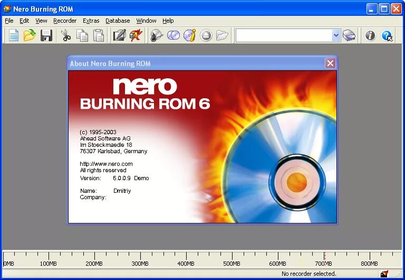Click the Cut scissors icon
The image size is (405, 280).
[66, 35]
